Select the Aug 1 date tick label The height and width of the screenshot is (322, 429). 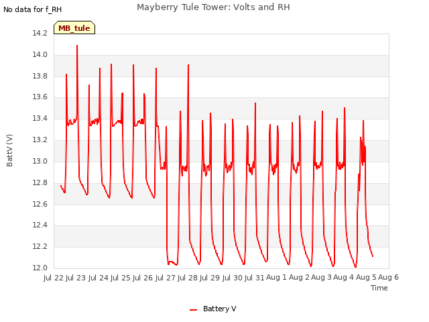276,278
